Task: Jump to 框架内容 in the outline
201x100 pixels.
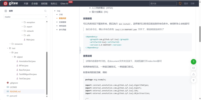Action: coord(63,18)
